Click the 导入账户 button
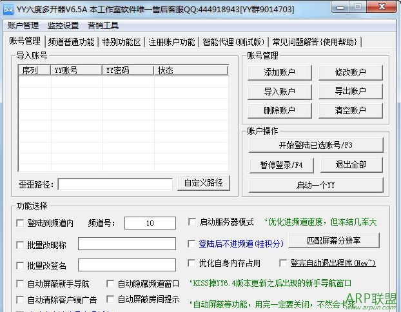 (280, 92)
